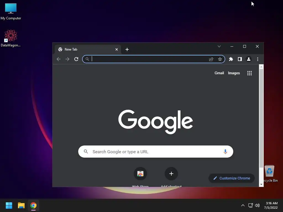Minimize the Chrome window
This screenshot has width=283, height=212.
(x=232, y=46)
